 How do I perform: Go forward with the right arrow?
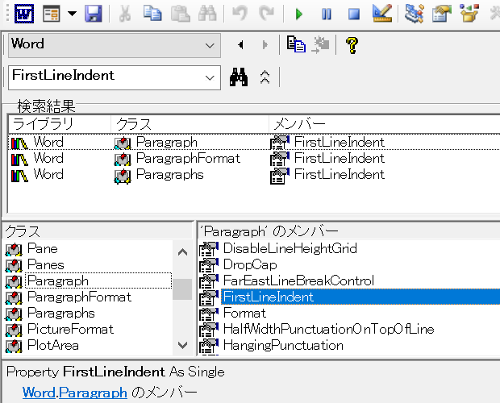pos(265,45)
